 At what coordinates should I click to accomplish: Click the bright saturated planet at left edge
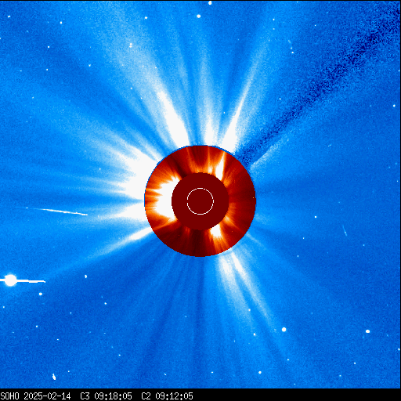pyautogui.click(x=10, y=280)
